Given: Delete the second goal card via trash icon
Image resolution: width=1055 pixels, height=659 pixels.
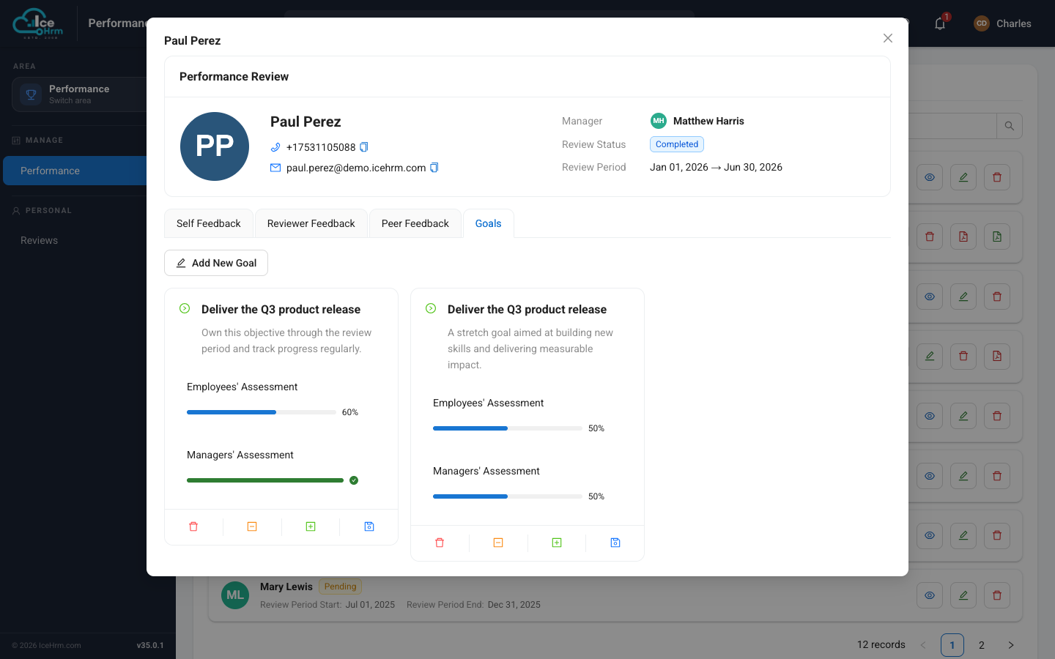Looking at the screenshot, I should [x=440, y=543].
